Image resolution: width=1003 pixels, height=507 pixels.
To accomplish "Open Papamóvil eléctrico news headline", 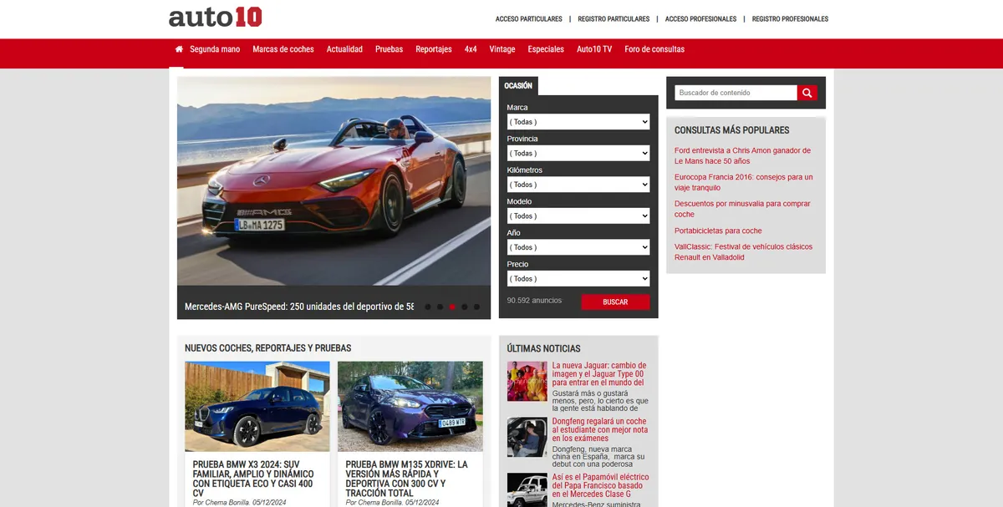I will 600,485.
